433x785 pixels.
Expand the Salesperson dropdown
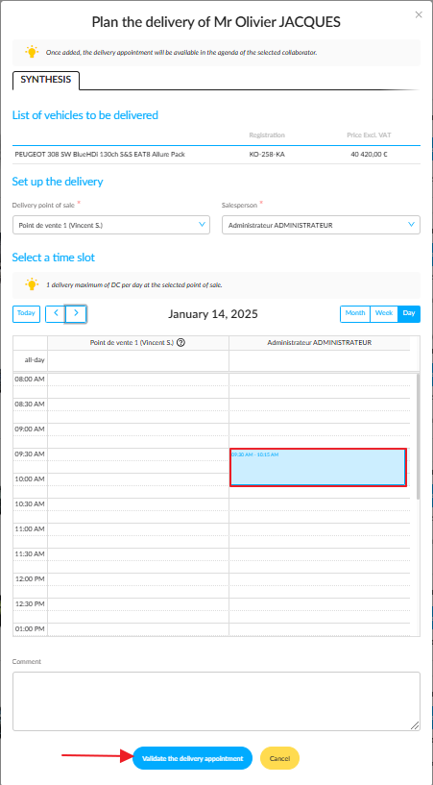point(321,225)
